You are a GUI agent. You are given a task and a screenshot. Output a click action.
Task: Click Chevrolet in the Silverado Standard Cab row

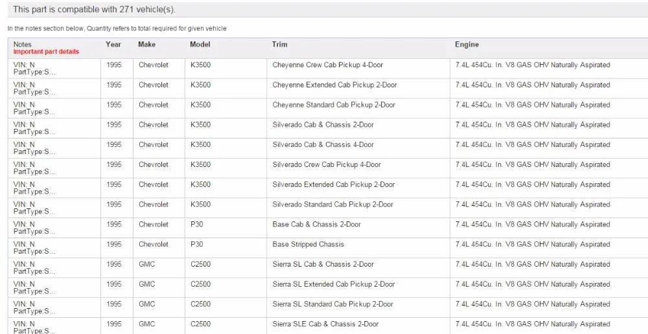[154, 204]
